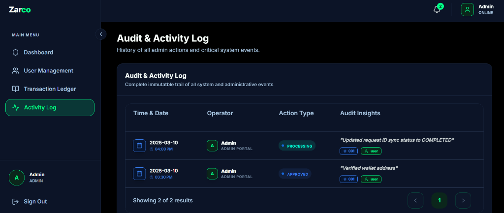
Task: Click the Operator column header
Action: (220, 113)
